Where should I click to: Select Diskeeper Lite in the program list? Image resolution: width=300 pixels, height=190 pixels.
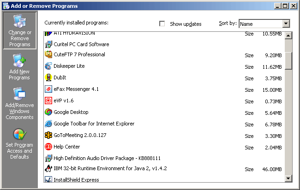163,66
